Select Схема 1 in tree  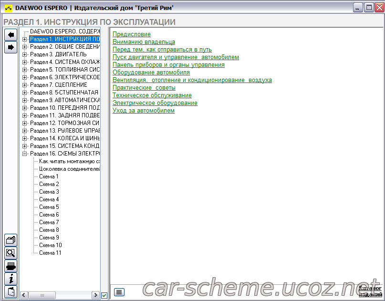pyautogui.click(x=49, y=176)
